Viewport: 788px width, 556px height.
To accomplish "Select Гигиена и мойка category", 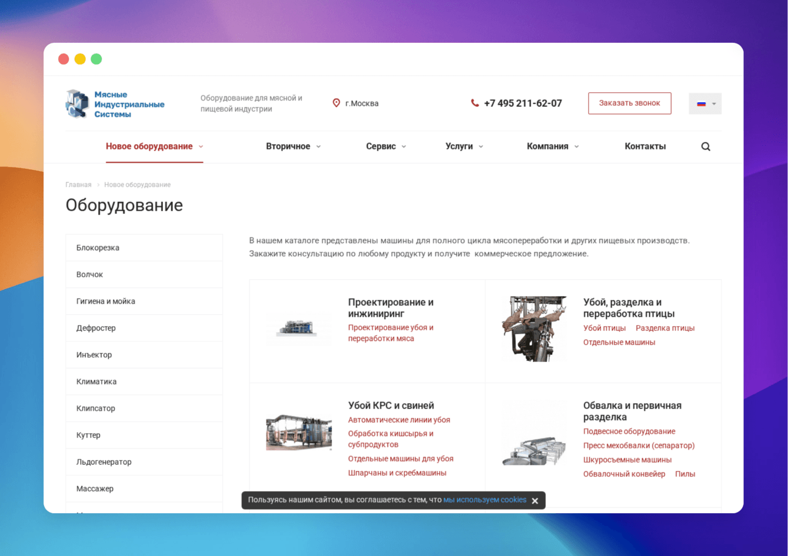I will tap(144, 301).
